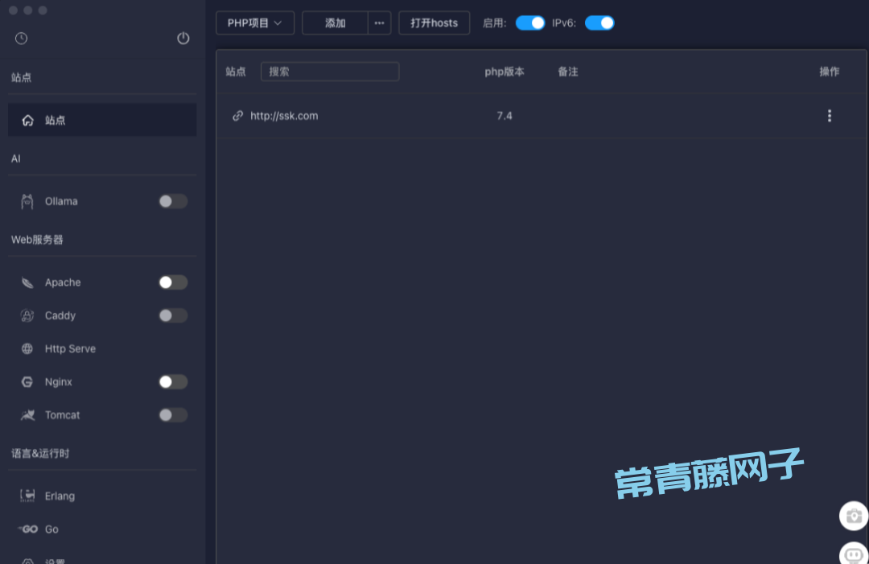Expand the ... more options next to 添加
This screenshot has height=564, width=869.
(379, 23)
